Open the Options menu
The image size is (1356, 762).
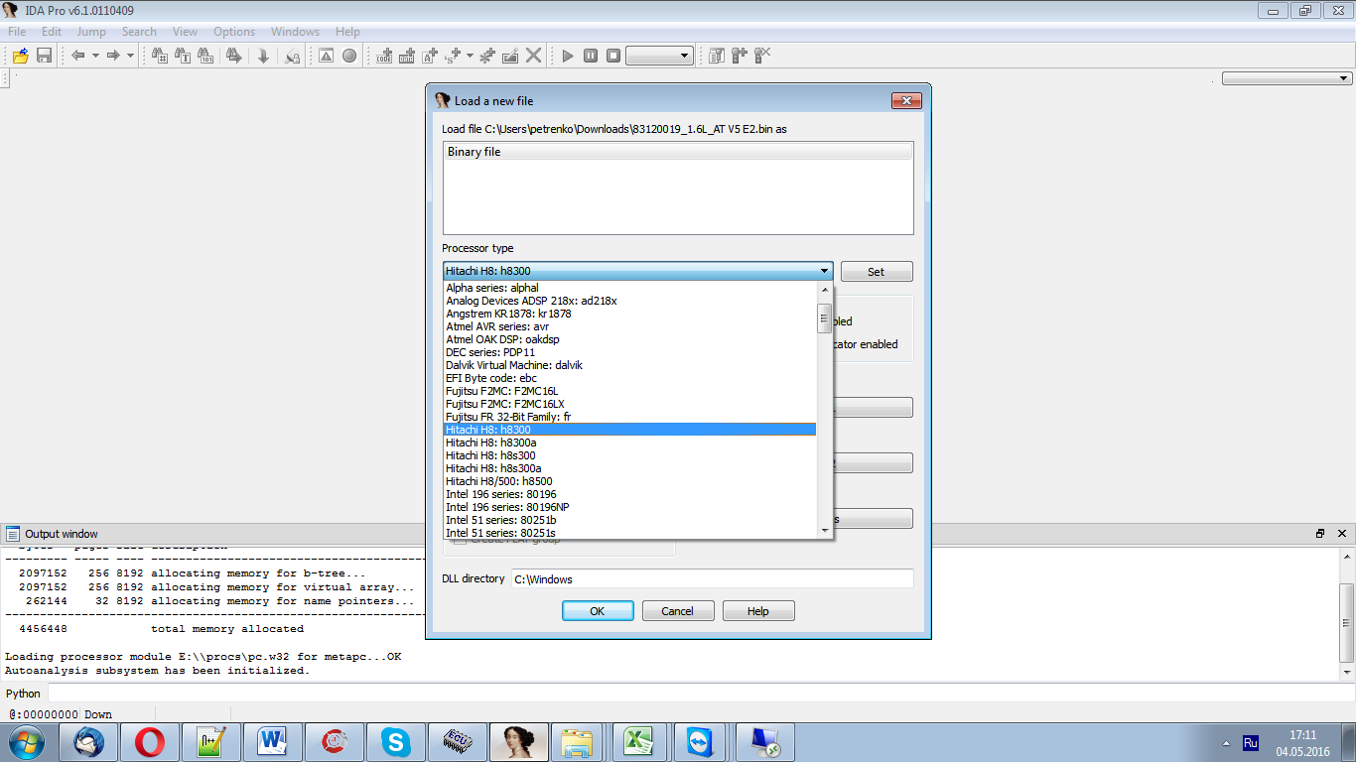tap(234, 32)
